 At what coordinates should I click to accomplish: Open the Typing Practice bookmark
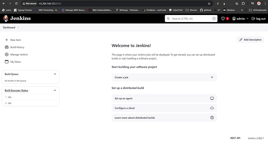[23, 10]
